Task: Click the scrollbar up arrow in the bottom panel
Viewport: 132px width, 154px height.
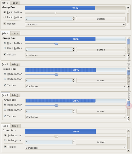Action: 129,130
